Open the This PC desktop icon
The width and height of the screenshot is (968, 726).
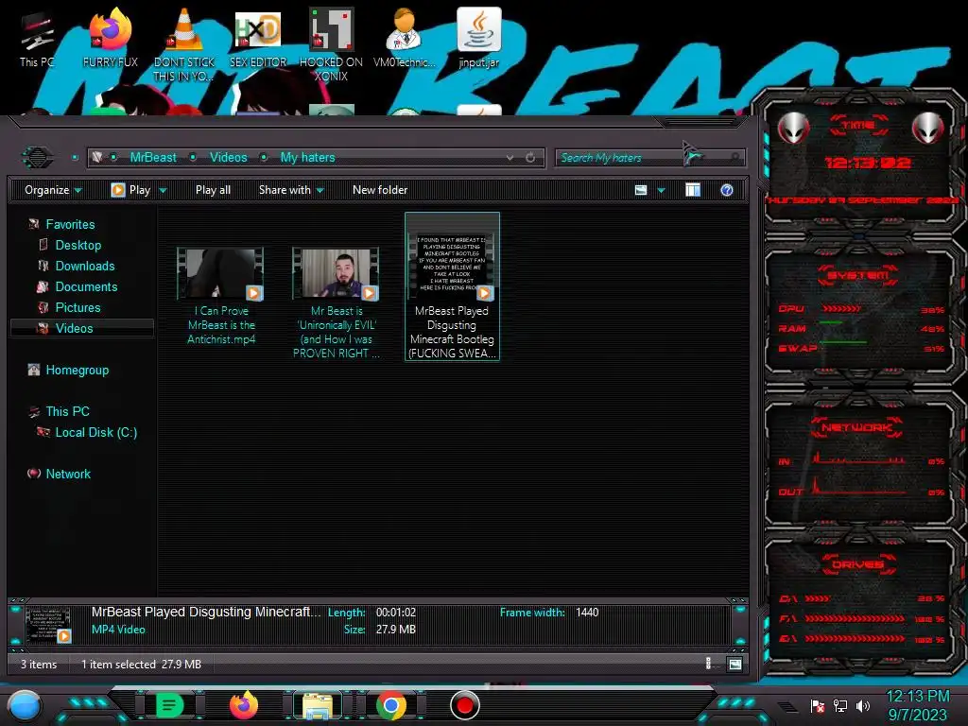coord(37,40)
